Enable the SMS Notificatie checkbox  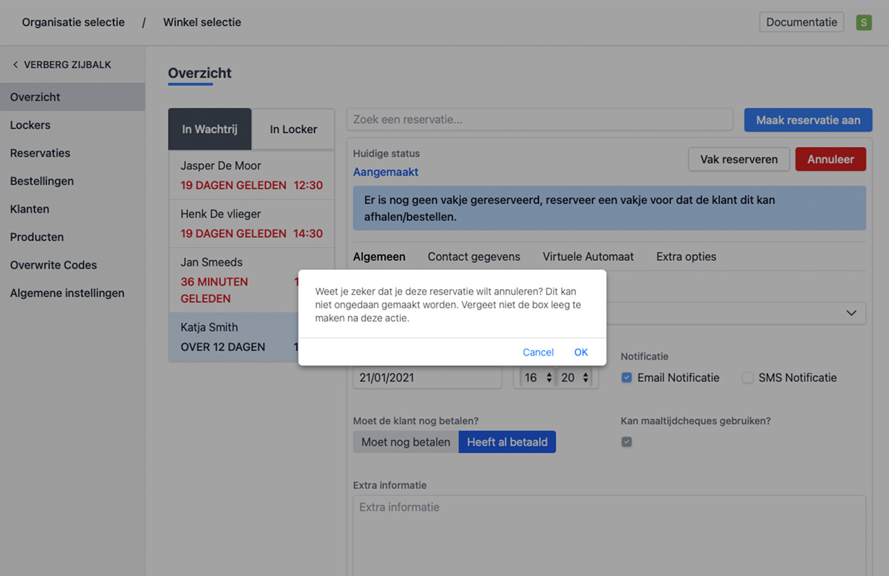coord(748,378)
